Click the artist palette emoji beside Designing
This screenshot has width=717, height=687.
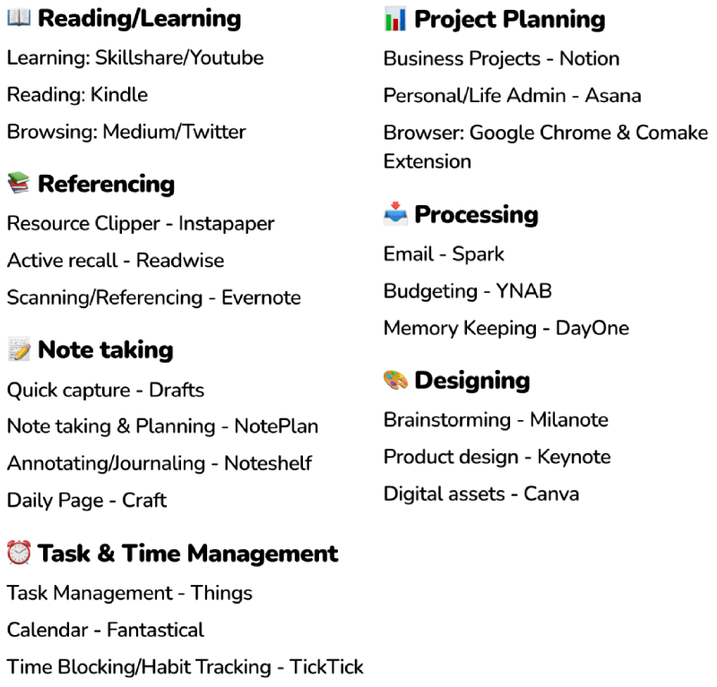(x=395, y=381)
